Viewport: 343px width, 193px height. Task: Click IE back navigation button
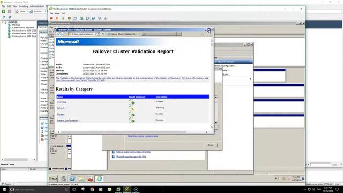tap(58, 34)
